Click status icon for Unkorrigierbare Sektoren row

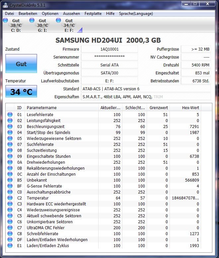(10, 222)
